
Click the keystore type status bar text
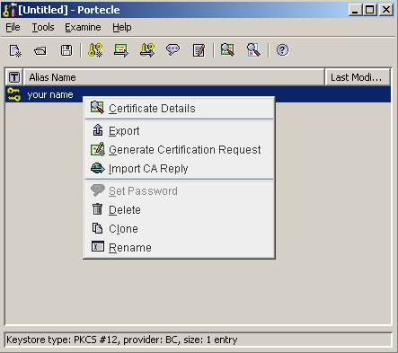click(121, 340)
